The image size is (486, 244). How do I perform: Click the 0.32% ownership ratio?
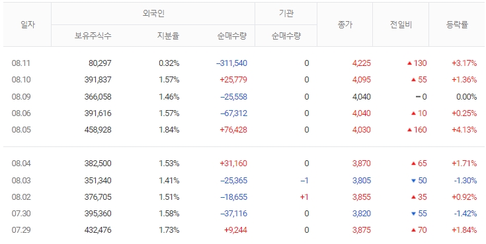(169, 63)
